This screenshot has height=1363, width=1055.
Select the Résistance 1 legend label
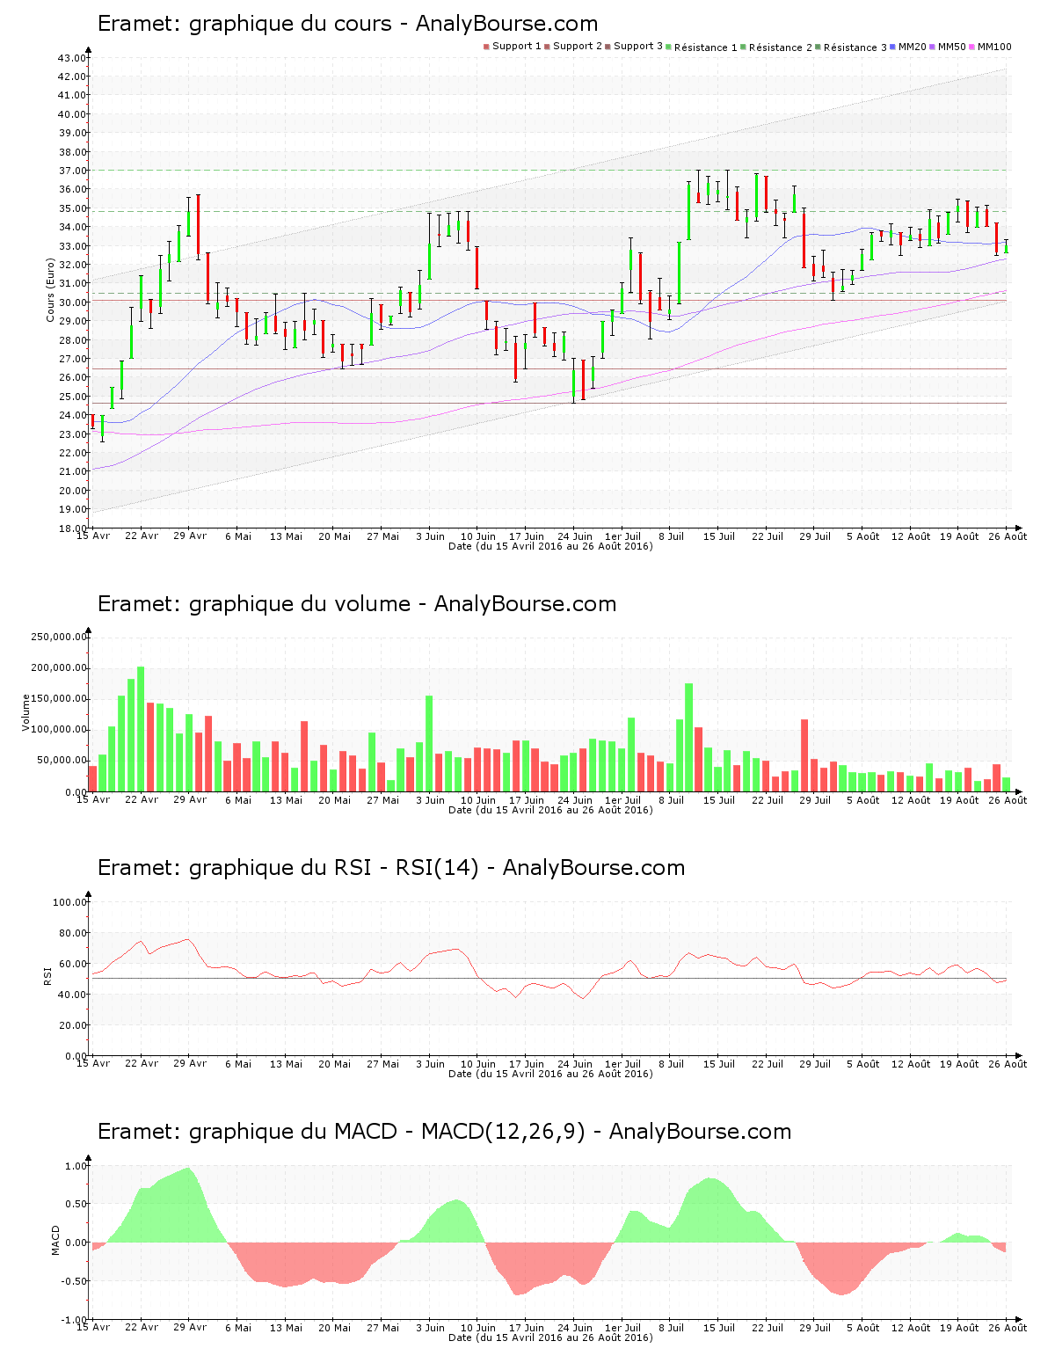point(706,47)
